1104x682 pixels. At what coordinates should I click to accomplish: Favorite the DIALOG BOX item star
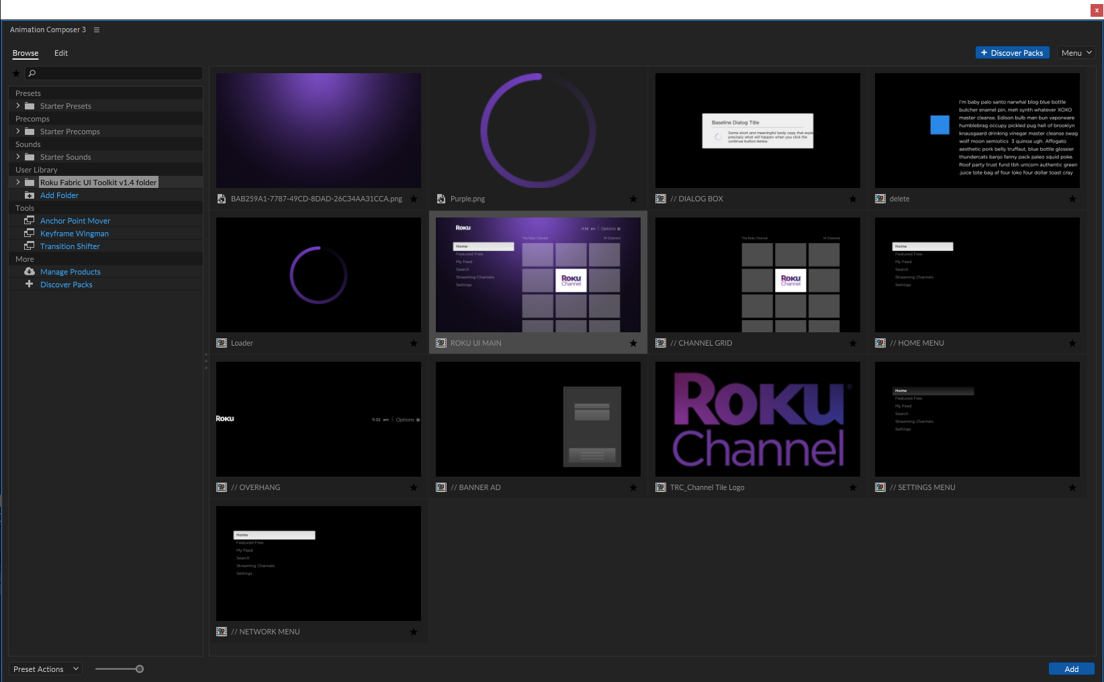[853, 199]
